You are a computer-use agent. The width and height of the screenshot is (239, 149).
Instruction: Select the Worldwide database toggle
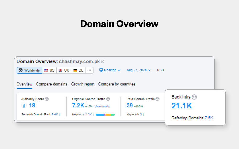click(29, 70)
